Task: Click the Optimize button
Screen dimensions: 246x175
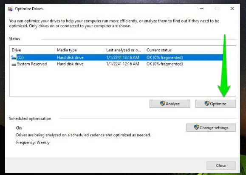Action: [x=215, y=104]
